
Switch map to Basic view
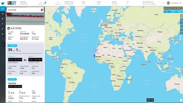point(167,12)
